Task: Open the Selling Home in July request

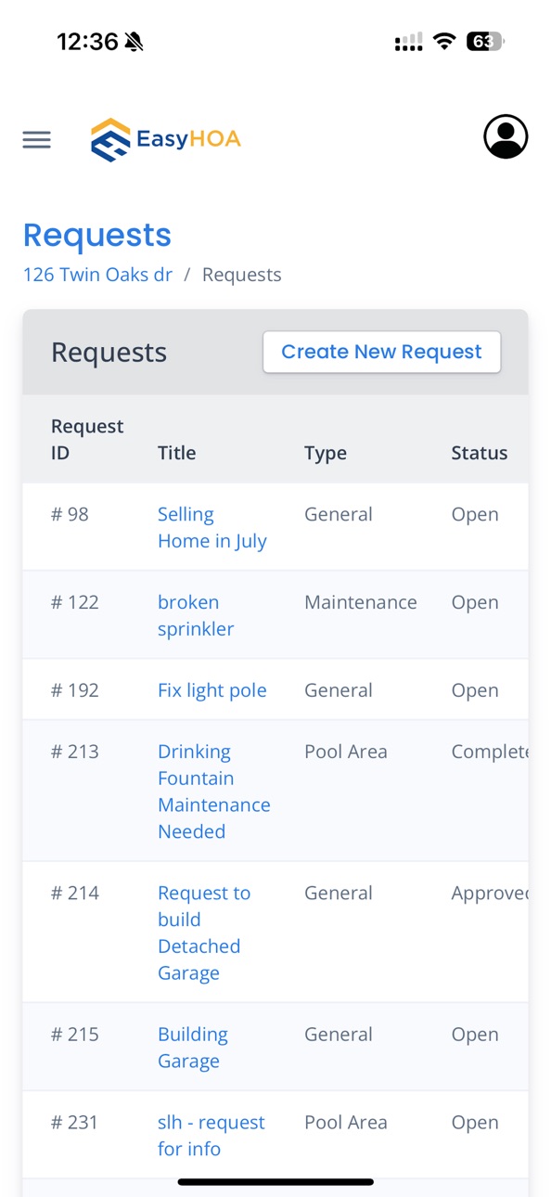Action: (211, 528)
